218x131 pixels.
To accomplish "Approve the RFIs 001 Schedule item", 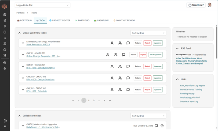I will (158, 90).
